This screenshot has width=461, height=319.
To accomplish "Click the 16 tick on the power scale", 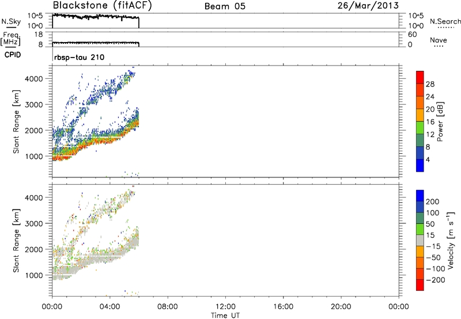I will pos(430,122).
